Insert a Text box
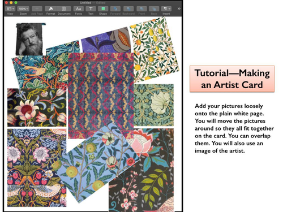Image resolution: width=283 pixels, height=212 pixels. [91, 9]
